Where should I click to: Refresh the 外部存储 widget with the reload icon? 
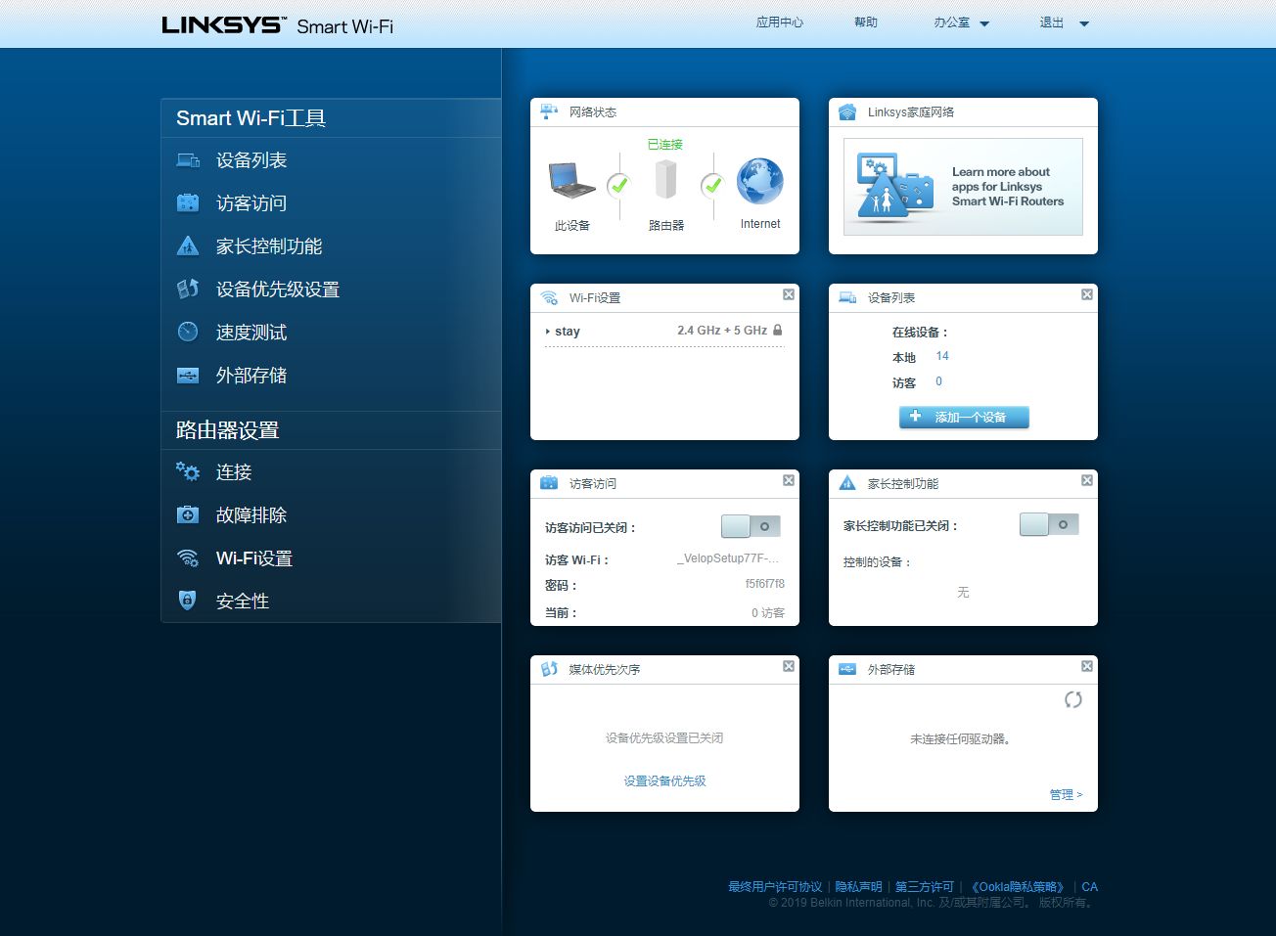click(1073, 699)
